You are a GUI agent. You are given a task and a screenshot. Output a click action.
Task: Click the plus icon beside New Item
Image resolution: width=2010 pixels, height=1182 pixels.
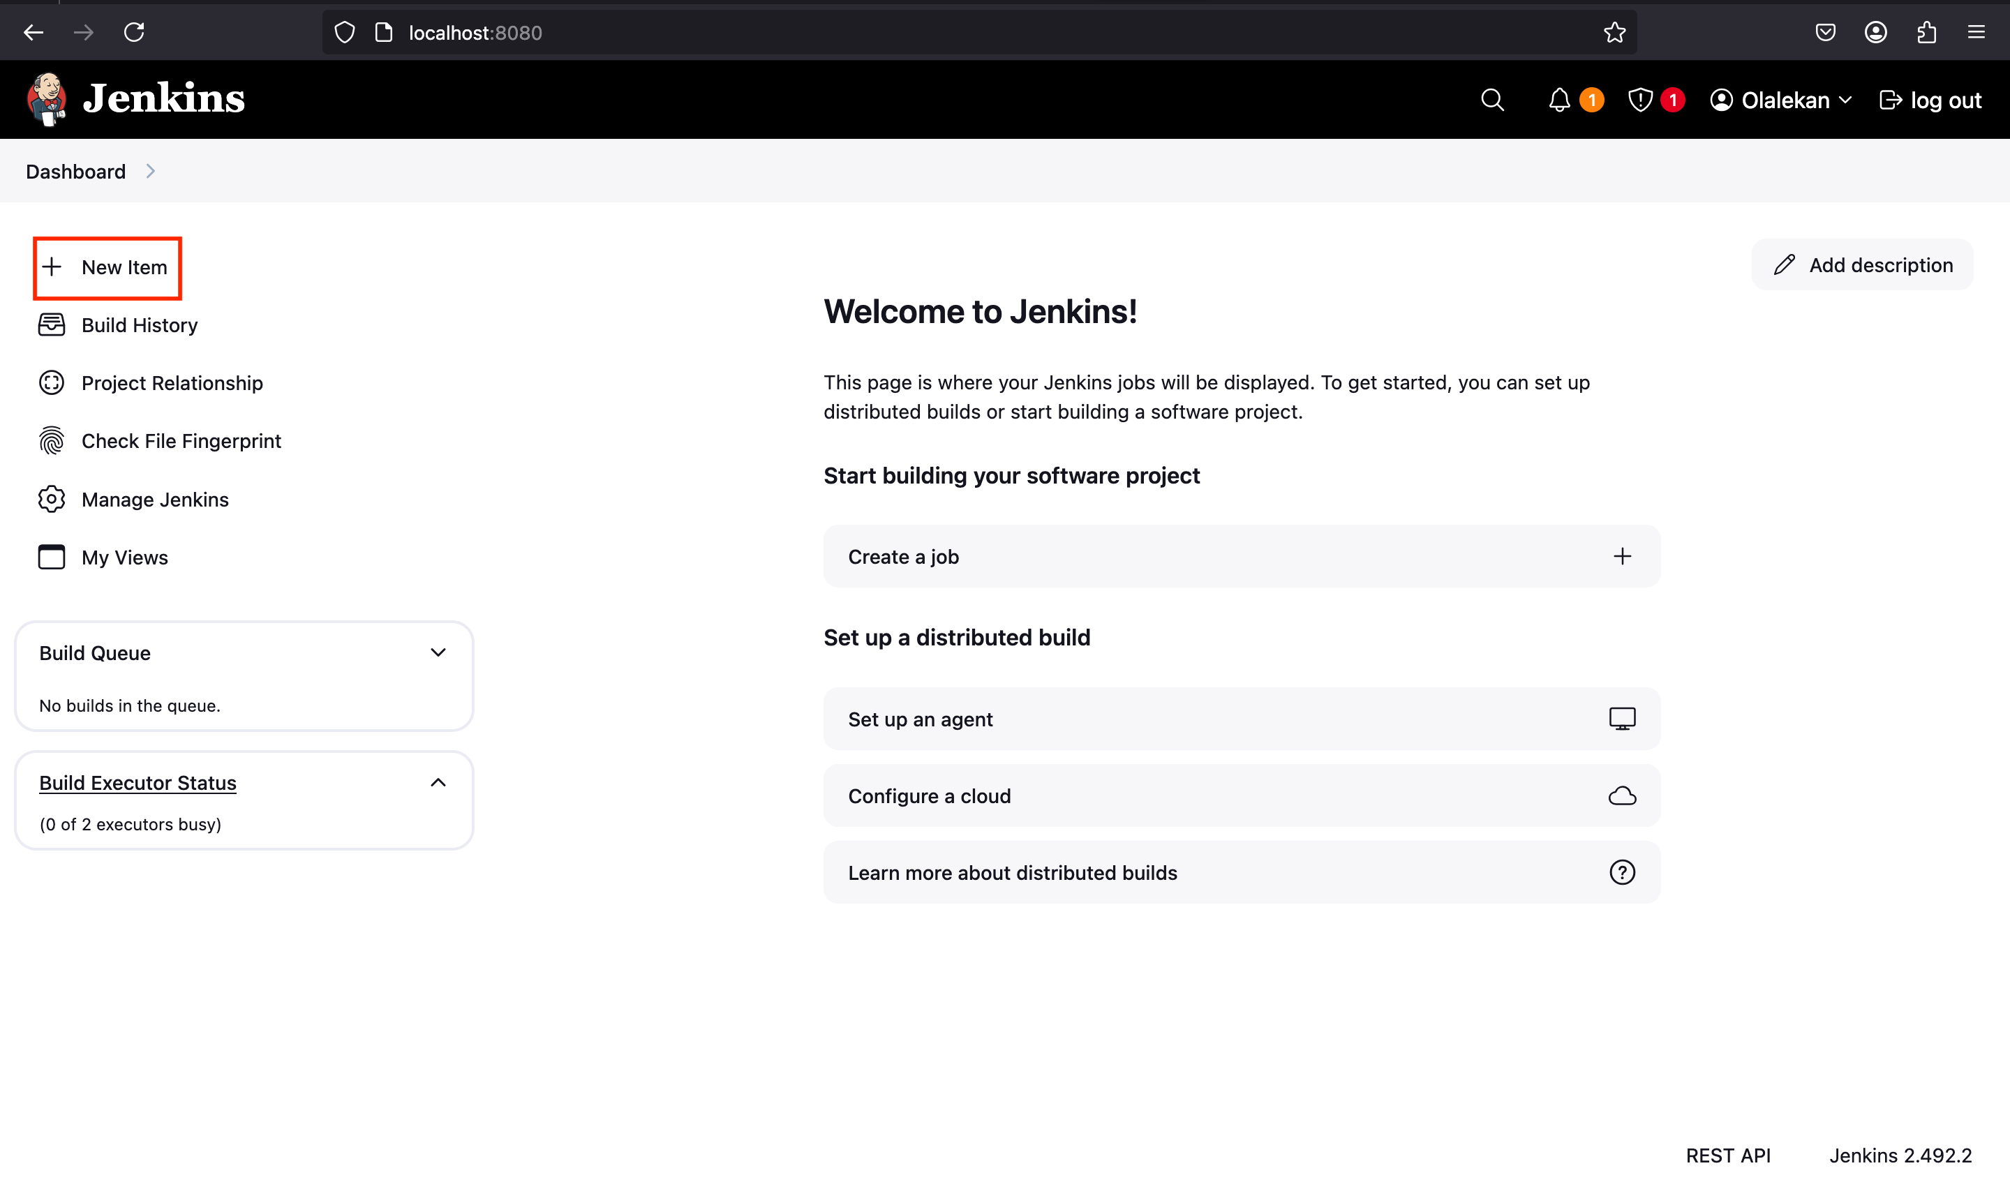(52, 267)
